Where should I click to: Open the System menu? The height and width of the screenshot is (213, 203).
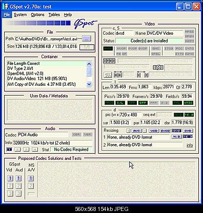click(x=21, y=15)
